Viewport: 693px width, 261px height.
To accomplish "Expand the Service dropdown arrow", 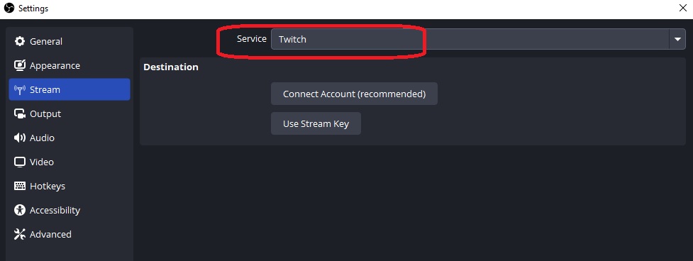I will pyautogui.click(x=677, y=39).
